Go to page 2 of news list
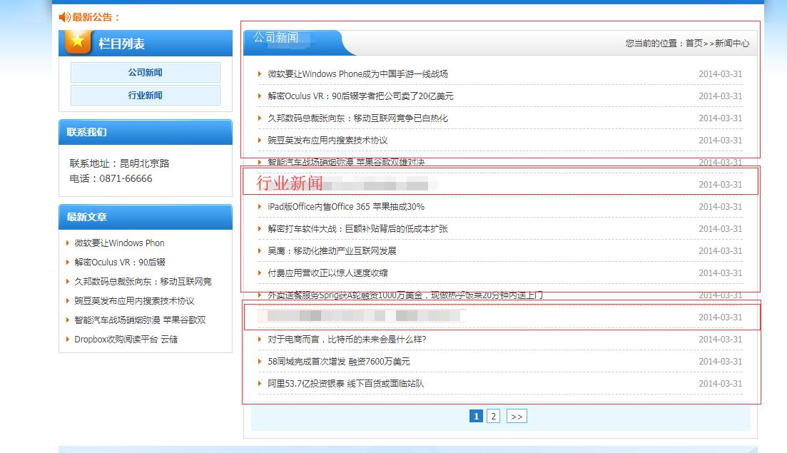The width and height of the screenshot is (787, 453). click(493, 417)
